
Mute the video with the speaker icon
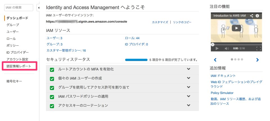tap(227, 48)
